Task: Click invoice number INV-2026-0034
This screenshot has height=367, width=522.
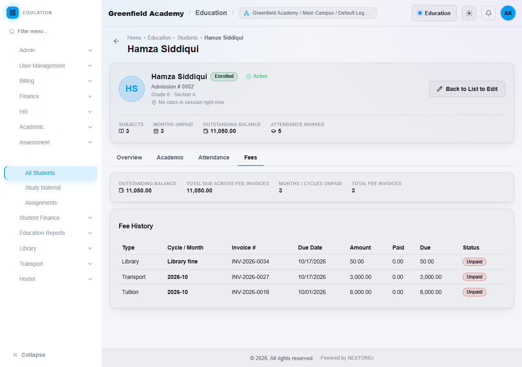Action: pos(250,262)
